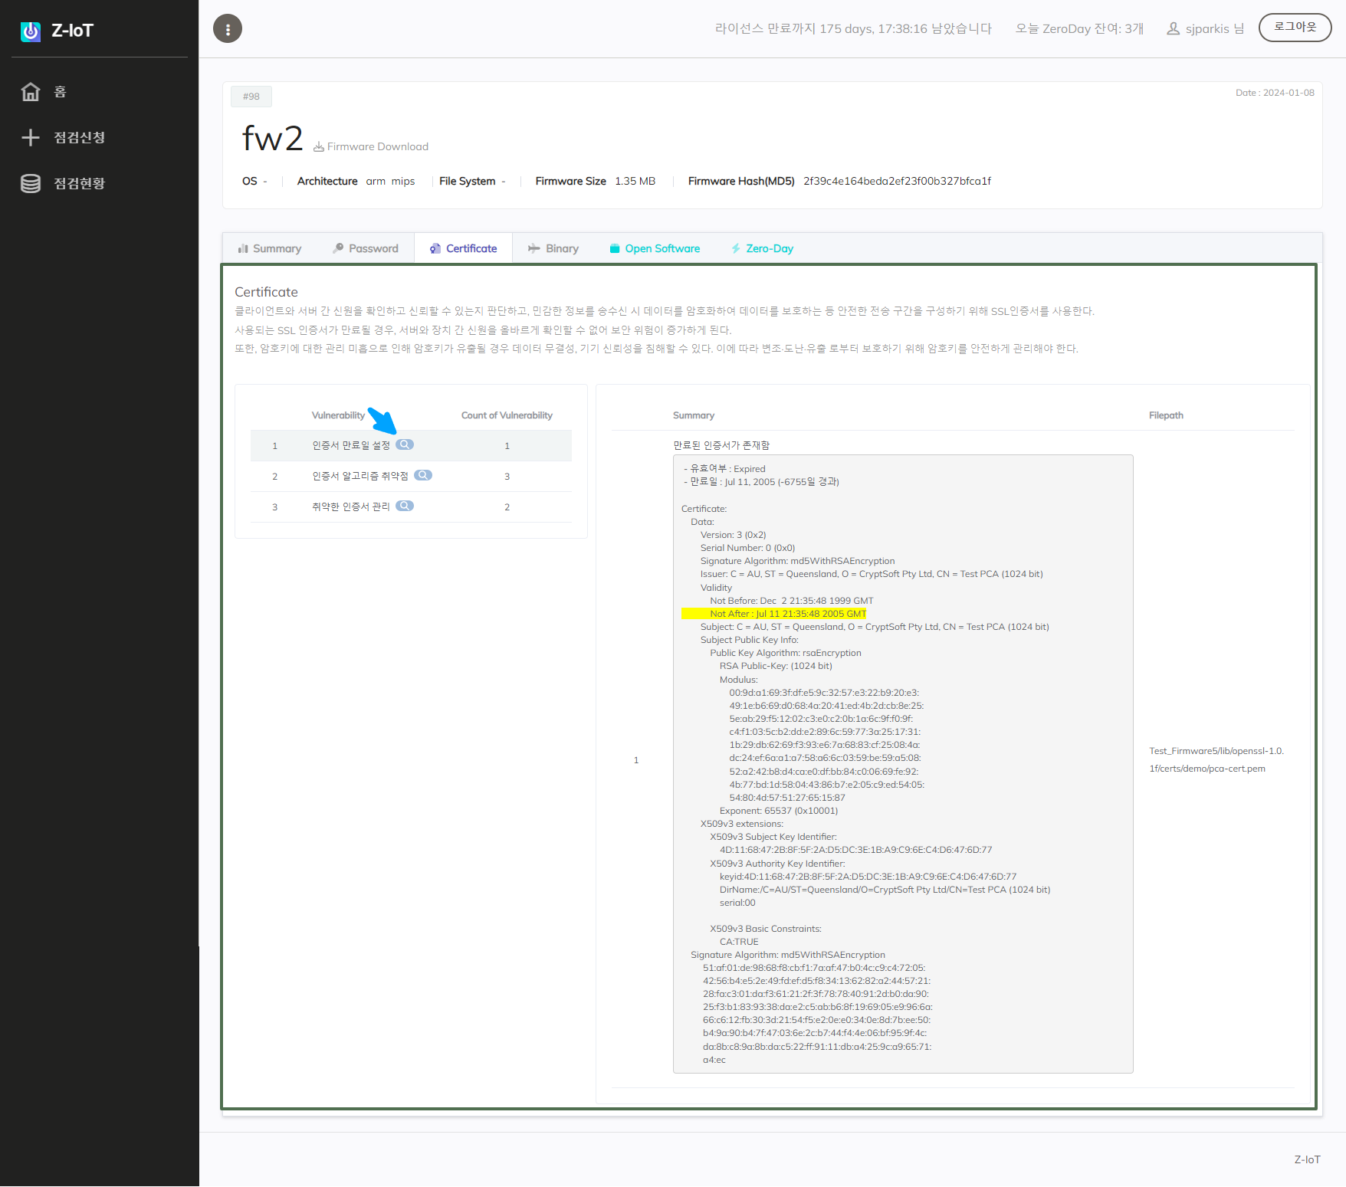The image size is (1346, 1187).
Task: Click magnifier icon next to 인증서 만료일 설정
Action: (x=405, y=445)
